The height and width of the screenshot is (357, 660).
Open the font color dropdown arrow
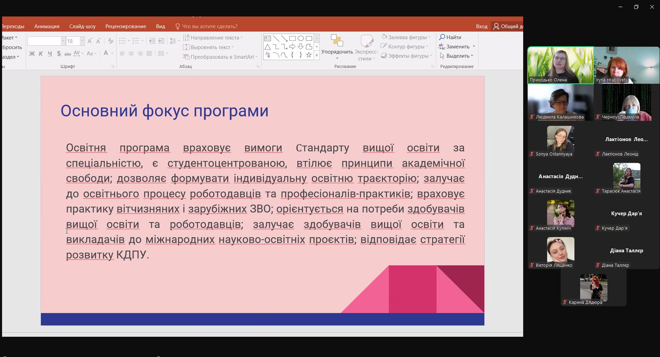click(x=112, y=54)
